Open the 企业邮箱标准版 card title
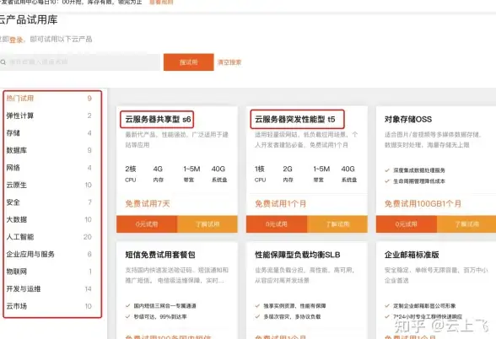The image size is (496, 339). pyautogui.click(x=412, y=255)
